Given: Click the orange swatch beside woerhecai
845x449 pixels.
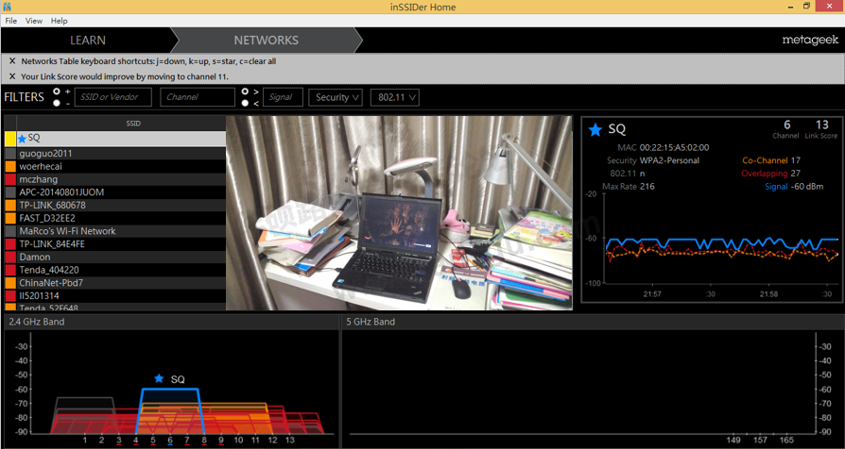Looking at the screenshot, I should [x=10, y=166].
